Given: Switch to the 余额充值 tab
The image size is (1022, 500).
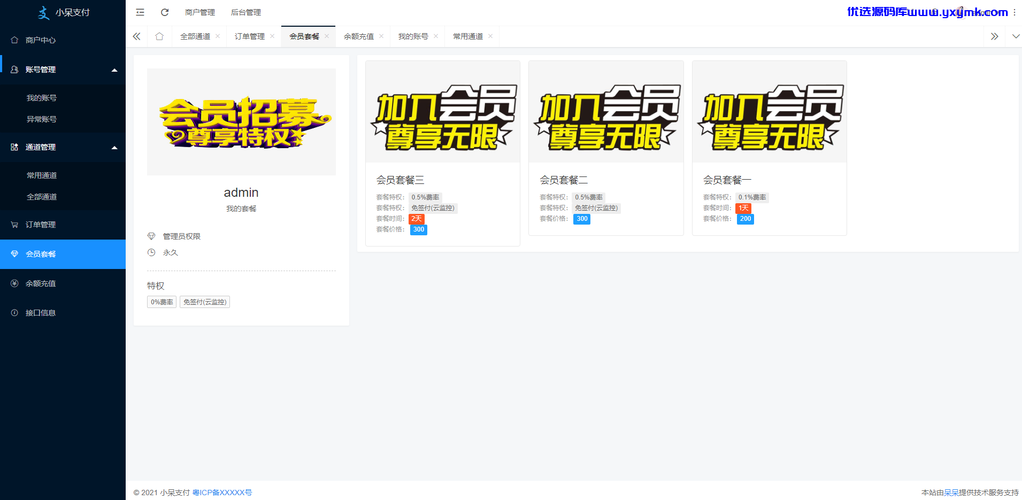Looking at the screenshot, I should (359, 36).
